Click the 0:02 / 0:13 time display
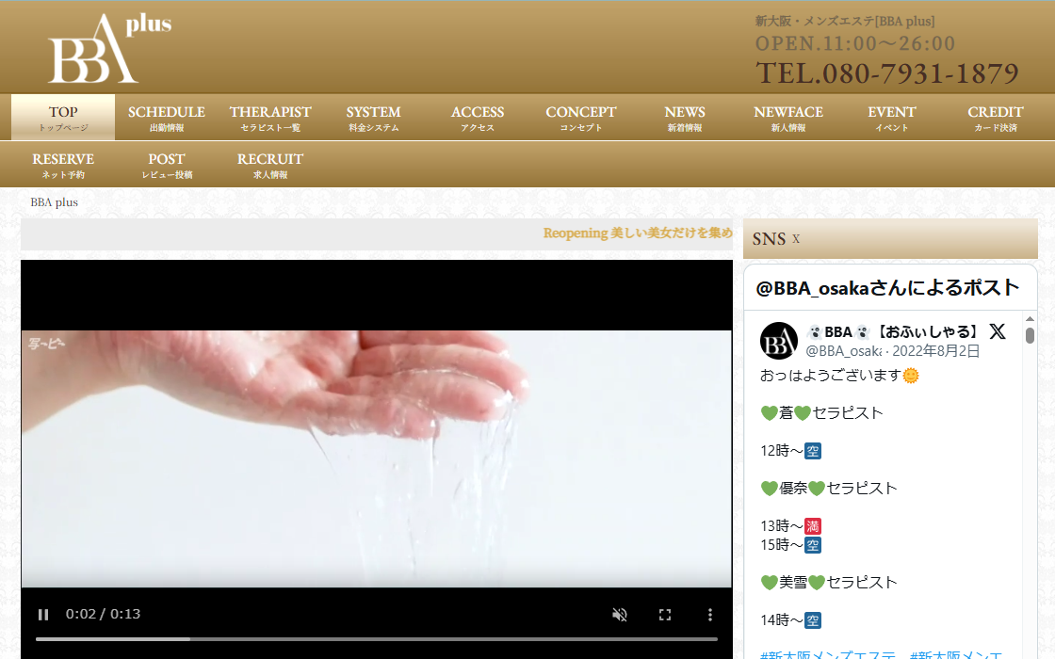 click(x=103, y=614)
